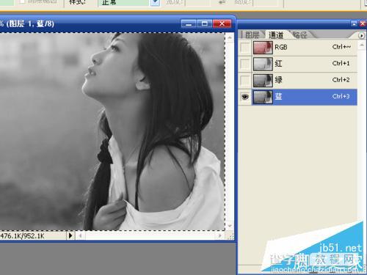
Task: Click the RGB channel name text
Action: pyautogui.click(x=281, y=47)
